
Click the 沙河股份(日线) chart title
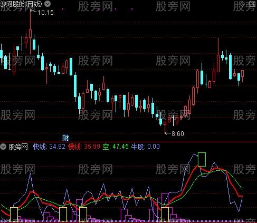click(21, 4)
